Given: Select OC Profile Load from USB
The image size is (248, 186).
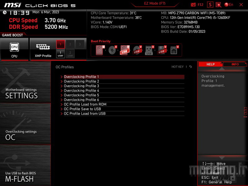Looking at the screenshot, I should 124,113.
